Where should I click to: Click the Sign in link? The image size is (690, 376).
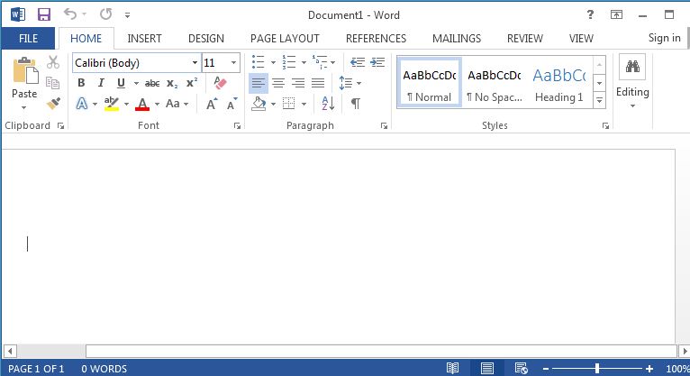pyautogui.click(x=664, y=38)
